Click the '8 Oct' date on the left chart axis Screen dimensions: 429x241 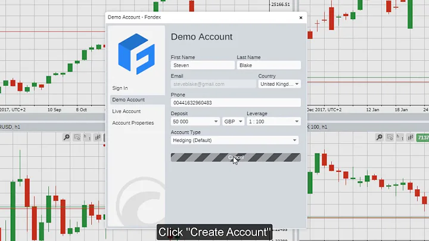pyautogui.click(x=81, y=110)
